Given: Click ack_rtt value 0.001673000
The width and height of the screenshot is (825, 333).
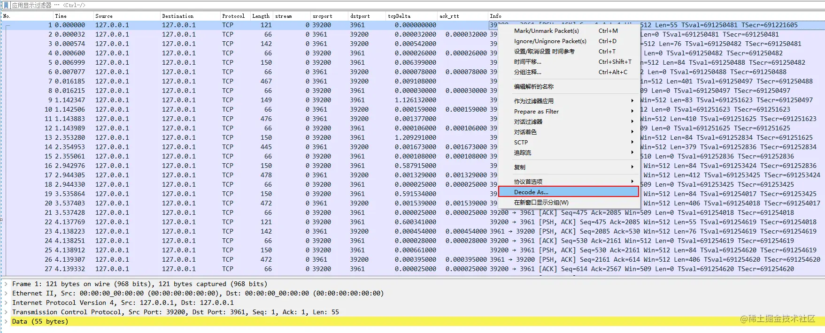Looking at the screenshot, I should pyautogui.click(x=466, y=147).
